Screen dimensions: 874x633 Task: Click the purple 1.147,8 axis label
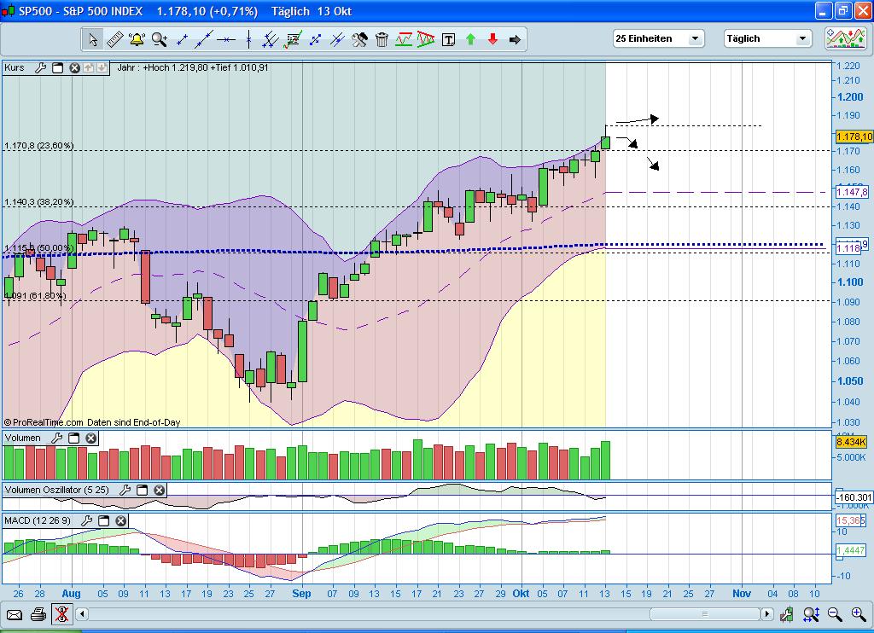(x=853, y=192)
